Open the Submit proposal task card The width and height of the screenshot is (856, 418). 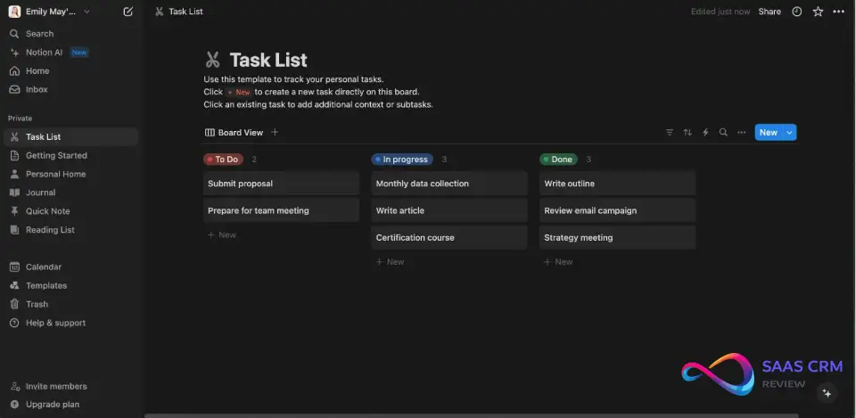pyautogui.click(x=281, y=184)
